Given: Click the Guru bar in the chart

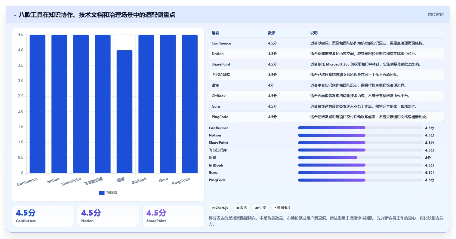Looking at the screenshot, I should [x=168, y=104].
